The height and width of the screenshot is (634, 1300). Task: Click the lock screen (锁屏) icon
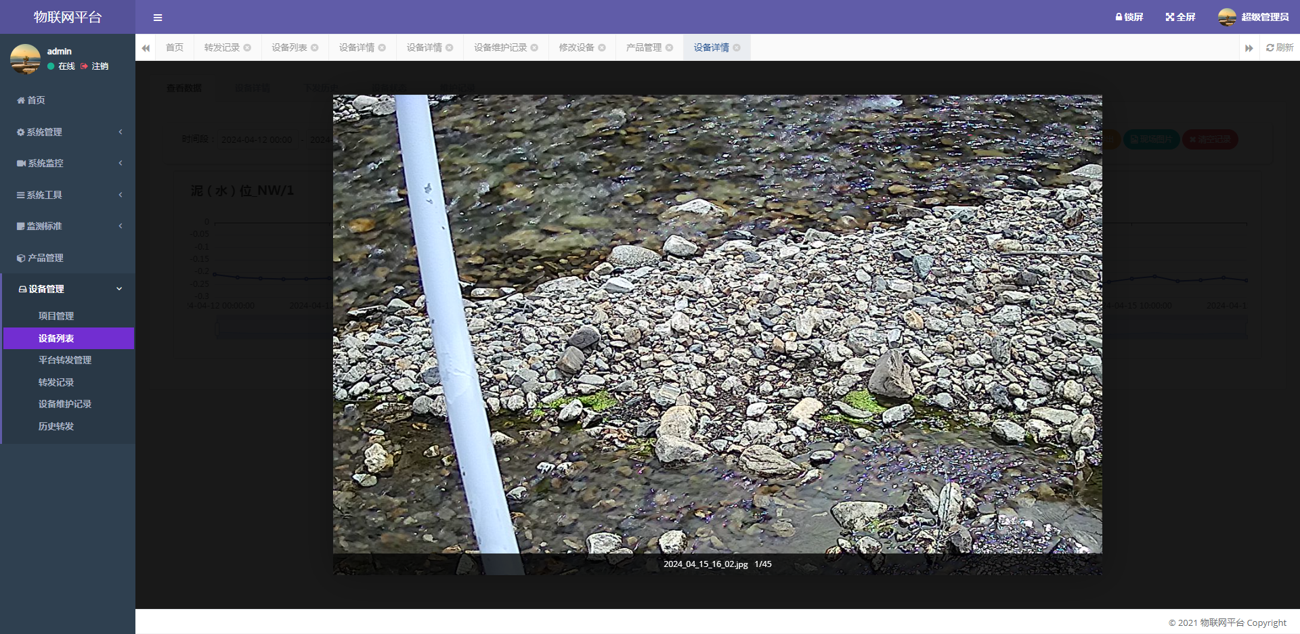[1119, 17]
